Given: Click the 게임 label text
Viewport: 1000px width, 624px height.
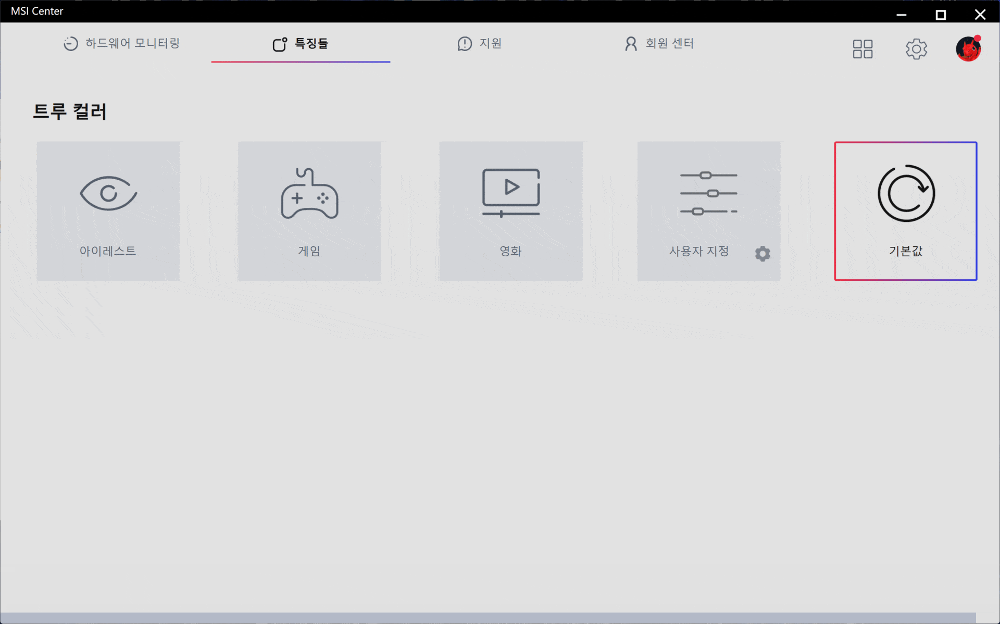Looking at the screenshot, I should 309,251.
